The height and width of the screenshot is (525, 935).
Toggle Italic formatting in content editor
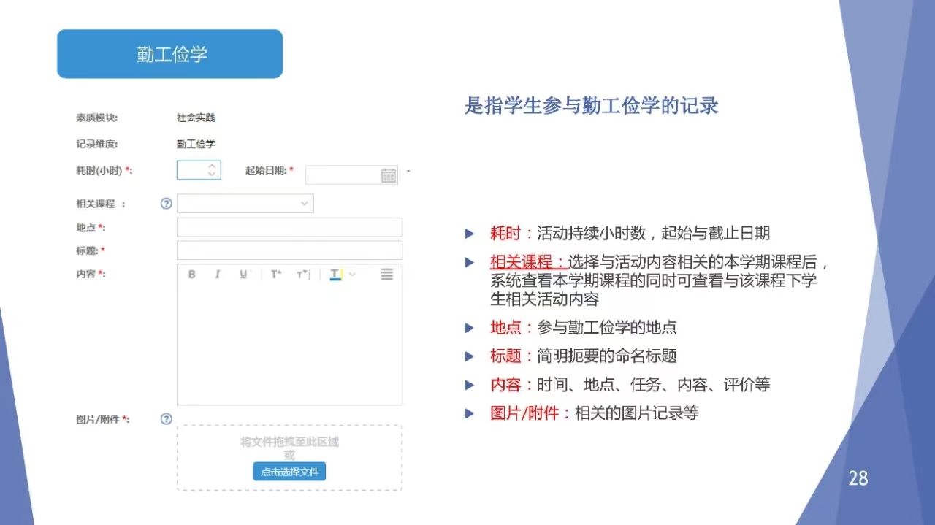tap(217, 275)
